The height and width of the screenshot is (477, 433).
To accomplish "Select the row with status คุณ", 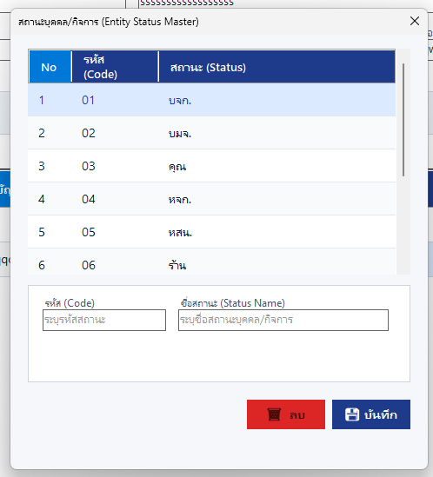I will coord(211,166).
